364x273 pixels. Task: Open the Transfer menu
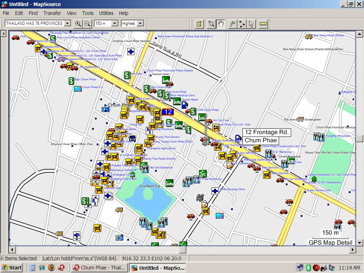coord(52,13)
